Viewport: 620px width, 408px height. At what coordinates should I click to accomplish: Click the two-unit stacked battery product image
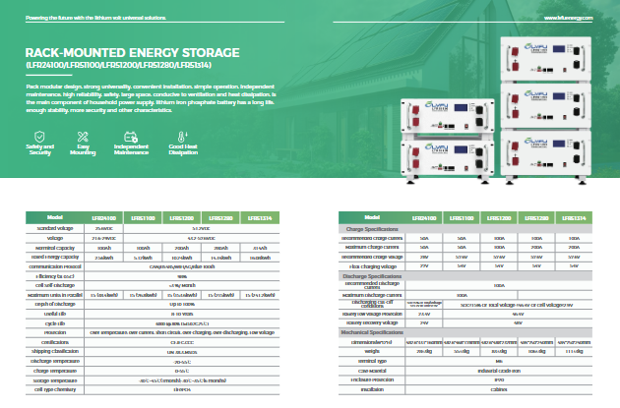[448, 141]
